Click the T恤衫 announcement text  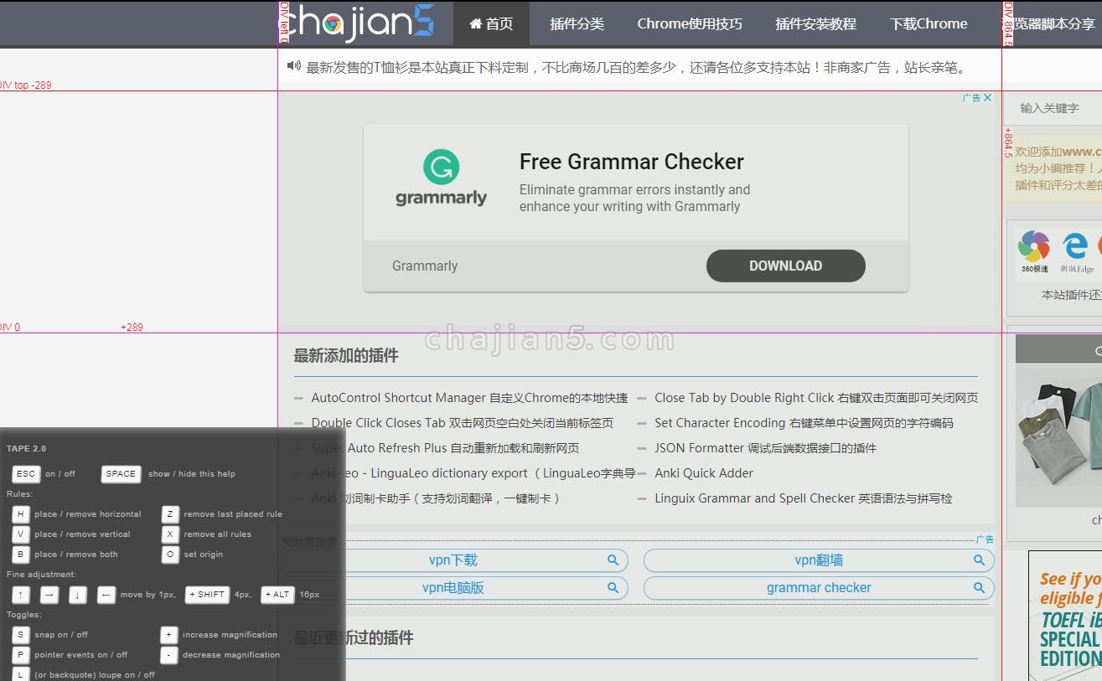tap(638, 68)
